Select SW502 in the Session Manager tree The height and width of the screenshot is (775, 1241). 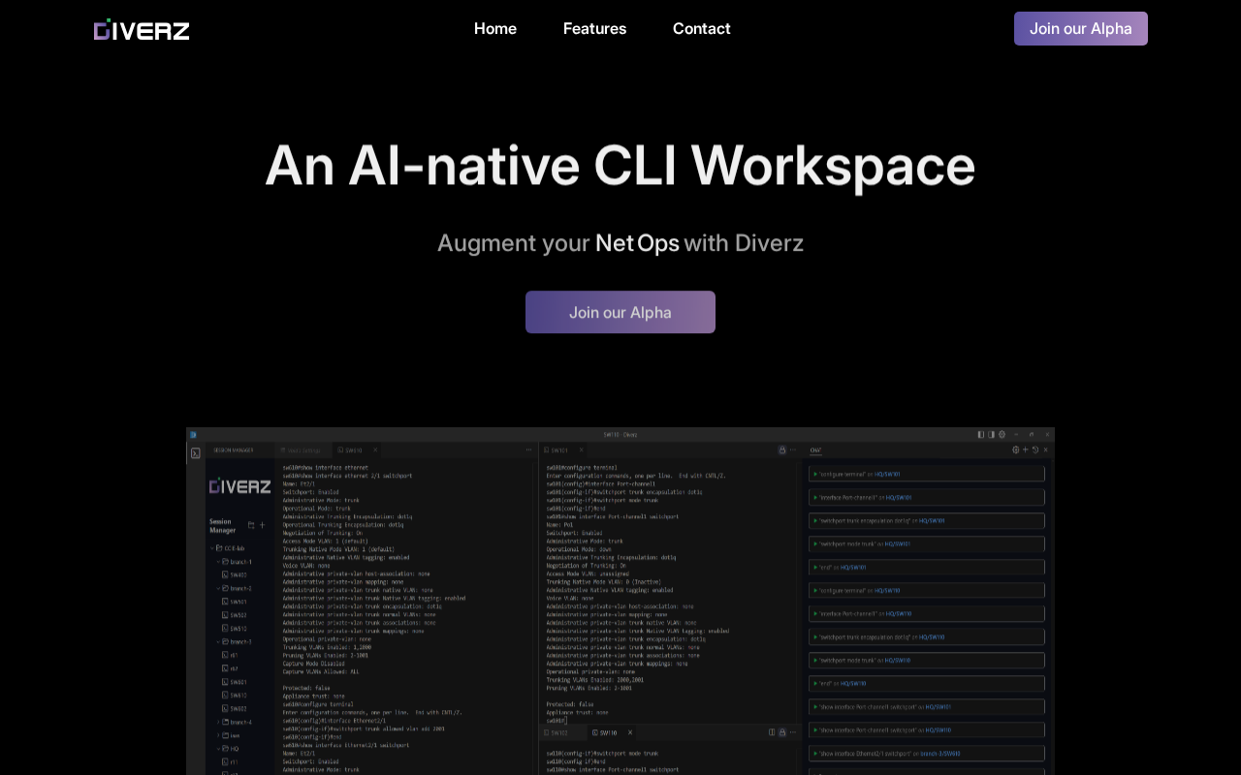click(x=238, y=615)
